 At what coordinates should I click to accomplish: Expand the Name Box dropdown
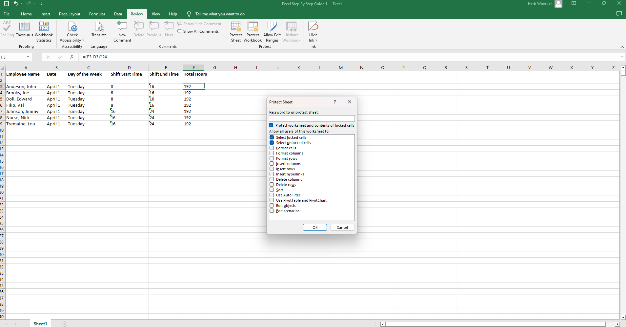(28, 57)
